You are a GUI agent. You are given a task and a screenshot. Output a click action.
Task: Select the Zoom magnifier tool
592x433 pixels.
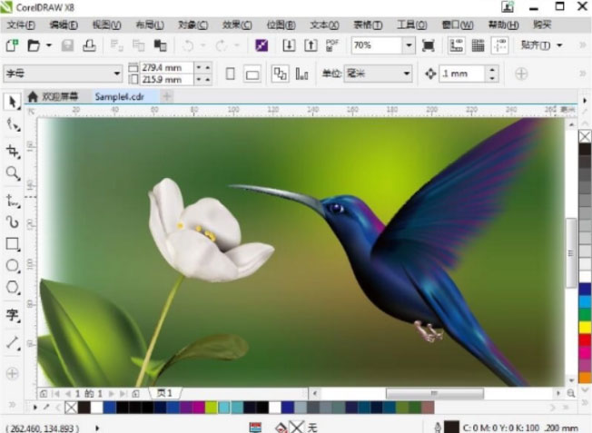point(13,173)
